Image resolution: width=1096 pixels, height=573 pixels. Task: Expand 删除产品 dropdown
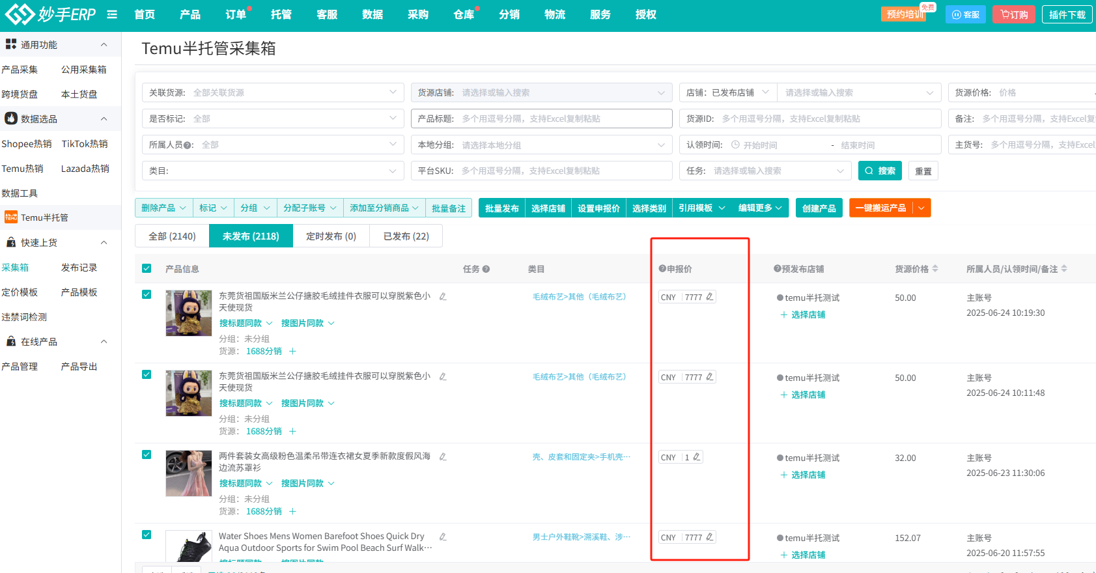[x=164, y=208]
